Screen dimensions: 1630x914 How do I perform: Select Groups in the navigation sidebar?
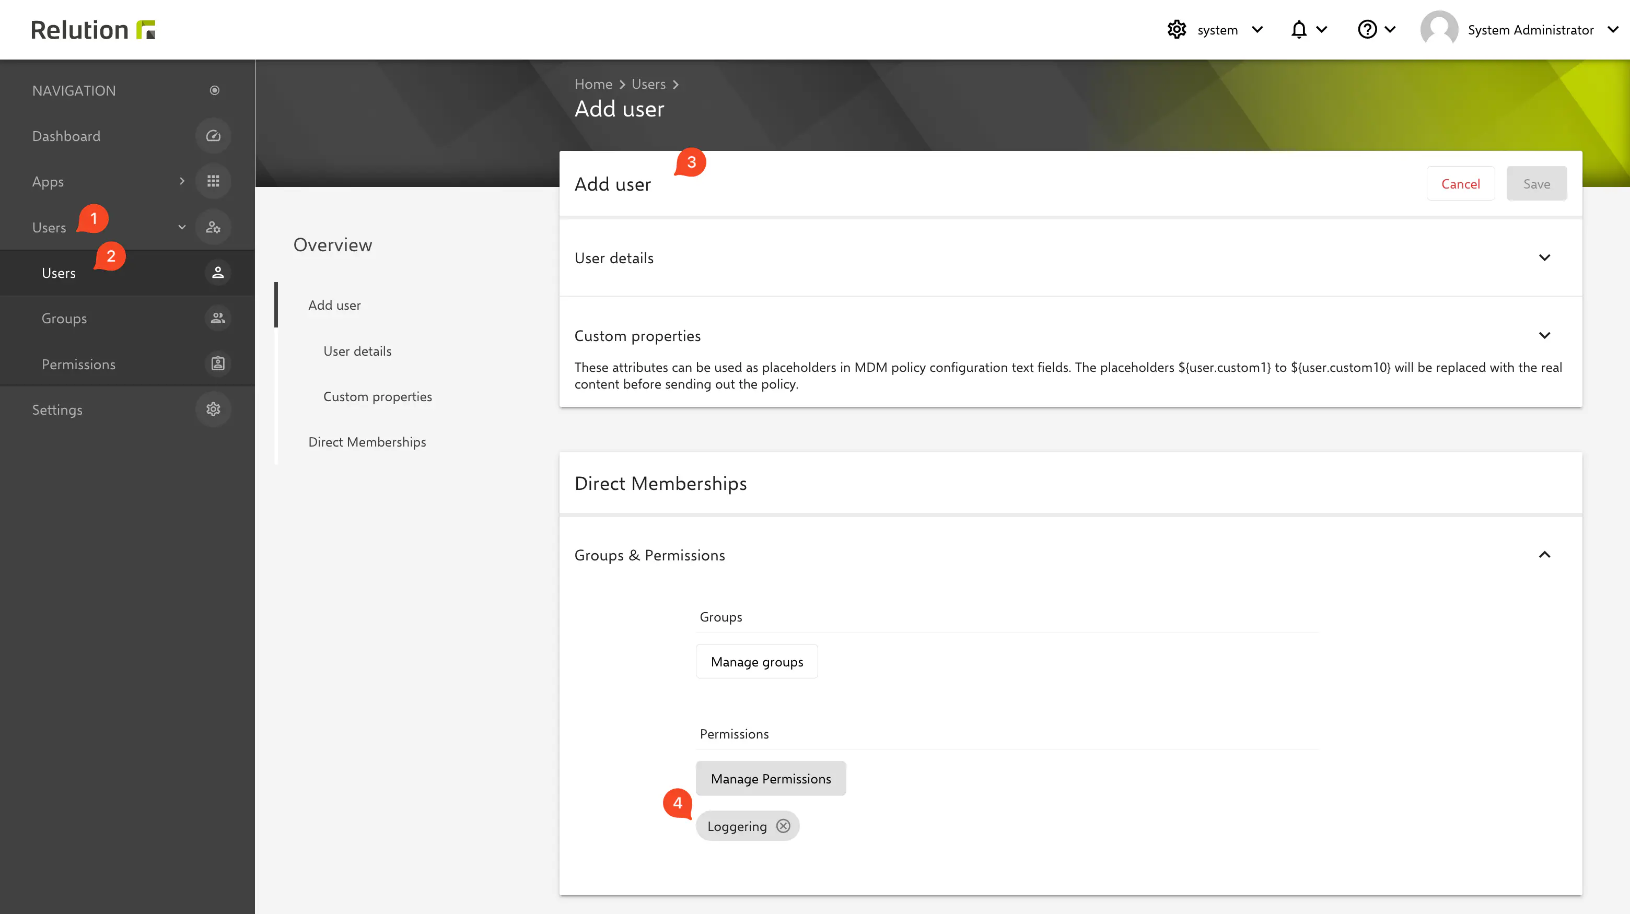coord(64,318)
